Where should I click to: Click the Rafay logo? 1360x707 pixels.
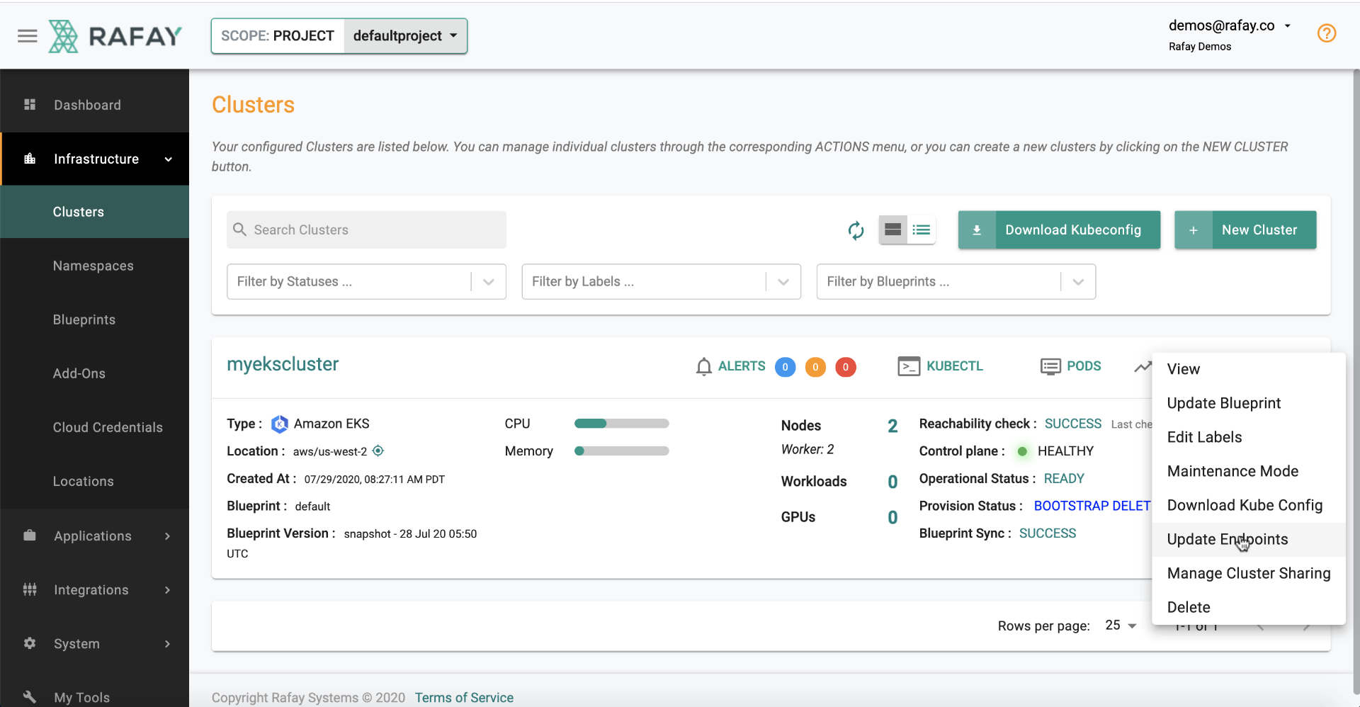coord(115,36)
